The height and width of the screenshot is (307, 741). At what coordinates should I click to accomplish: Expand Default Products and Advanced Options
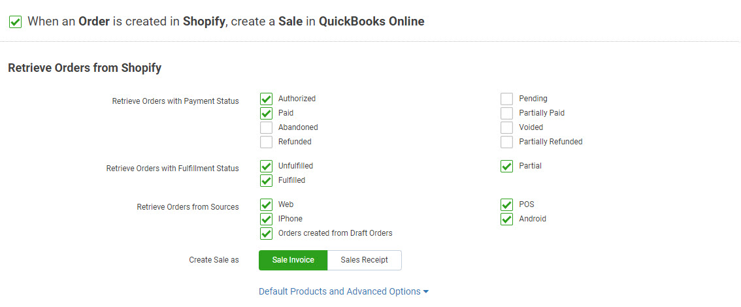click(344, 291)
